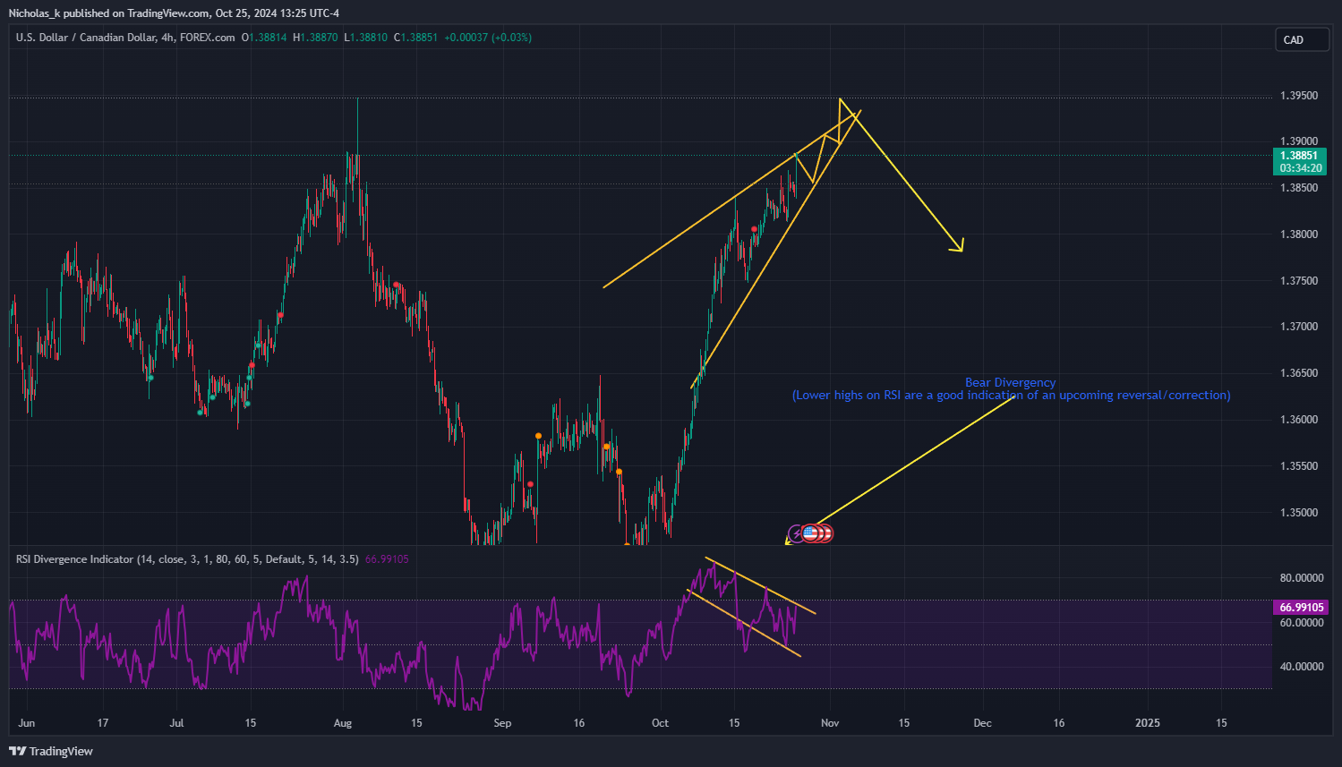Click the 1.39000 price axis label
Viewport: 1342px width, 767px height.
[1299, 141]
